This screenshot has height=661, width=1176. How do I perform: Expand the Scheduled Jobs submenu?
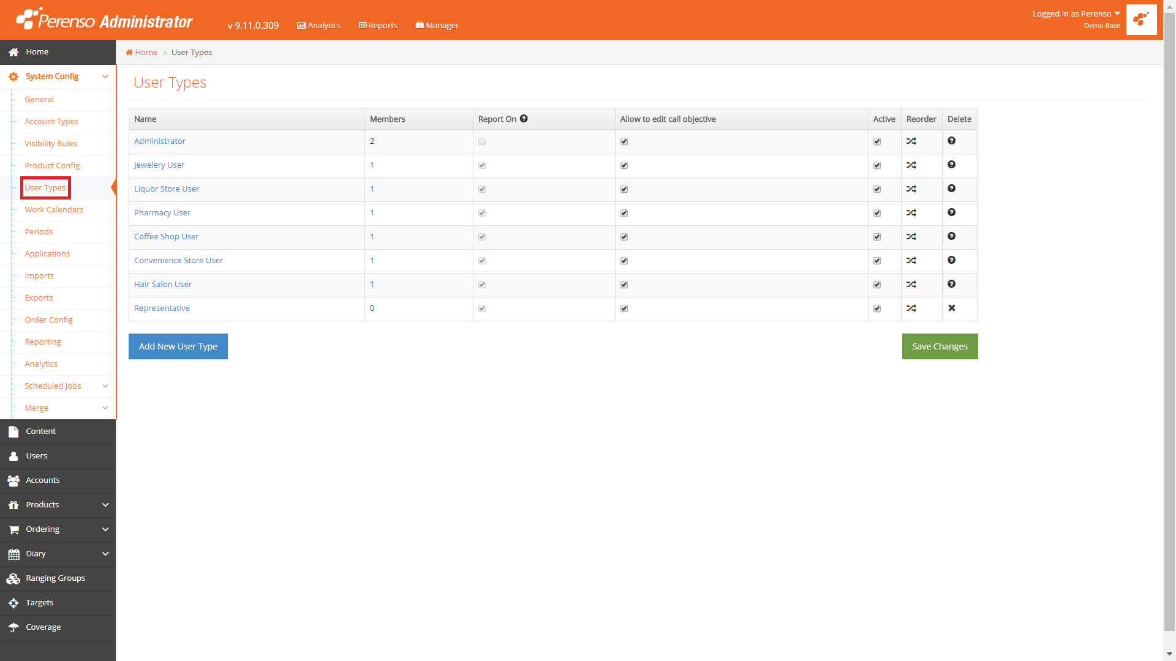(105, 386)
